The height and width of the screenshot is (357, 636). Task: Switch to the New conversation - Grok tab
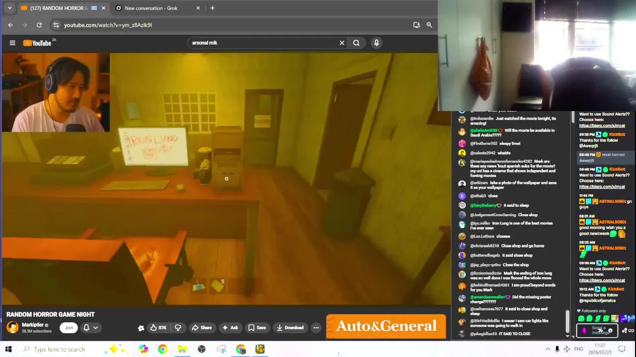[x=151, y=8]
